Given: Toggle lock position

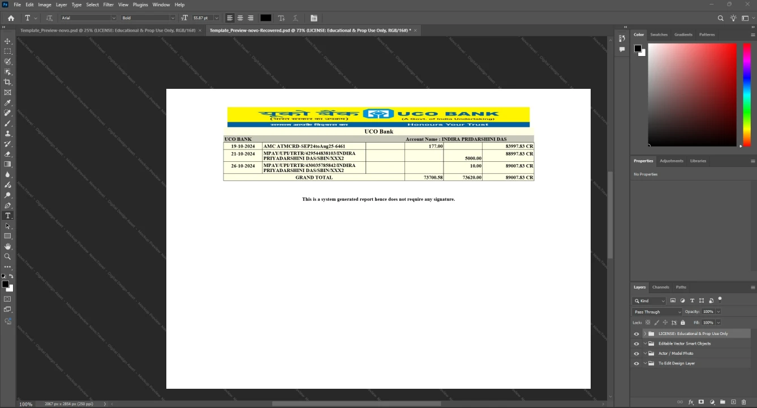Looking at the screenshot, I should [665, 323].
